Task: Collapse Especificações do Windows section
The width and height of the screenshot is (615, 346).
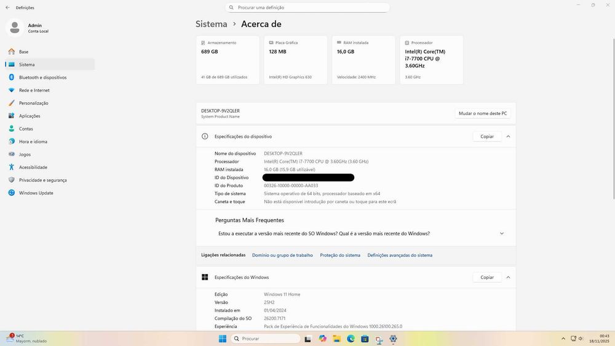Action: [509, 277]
